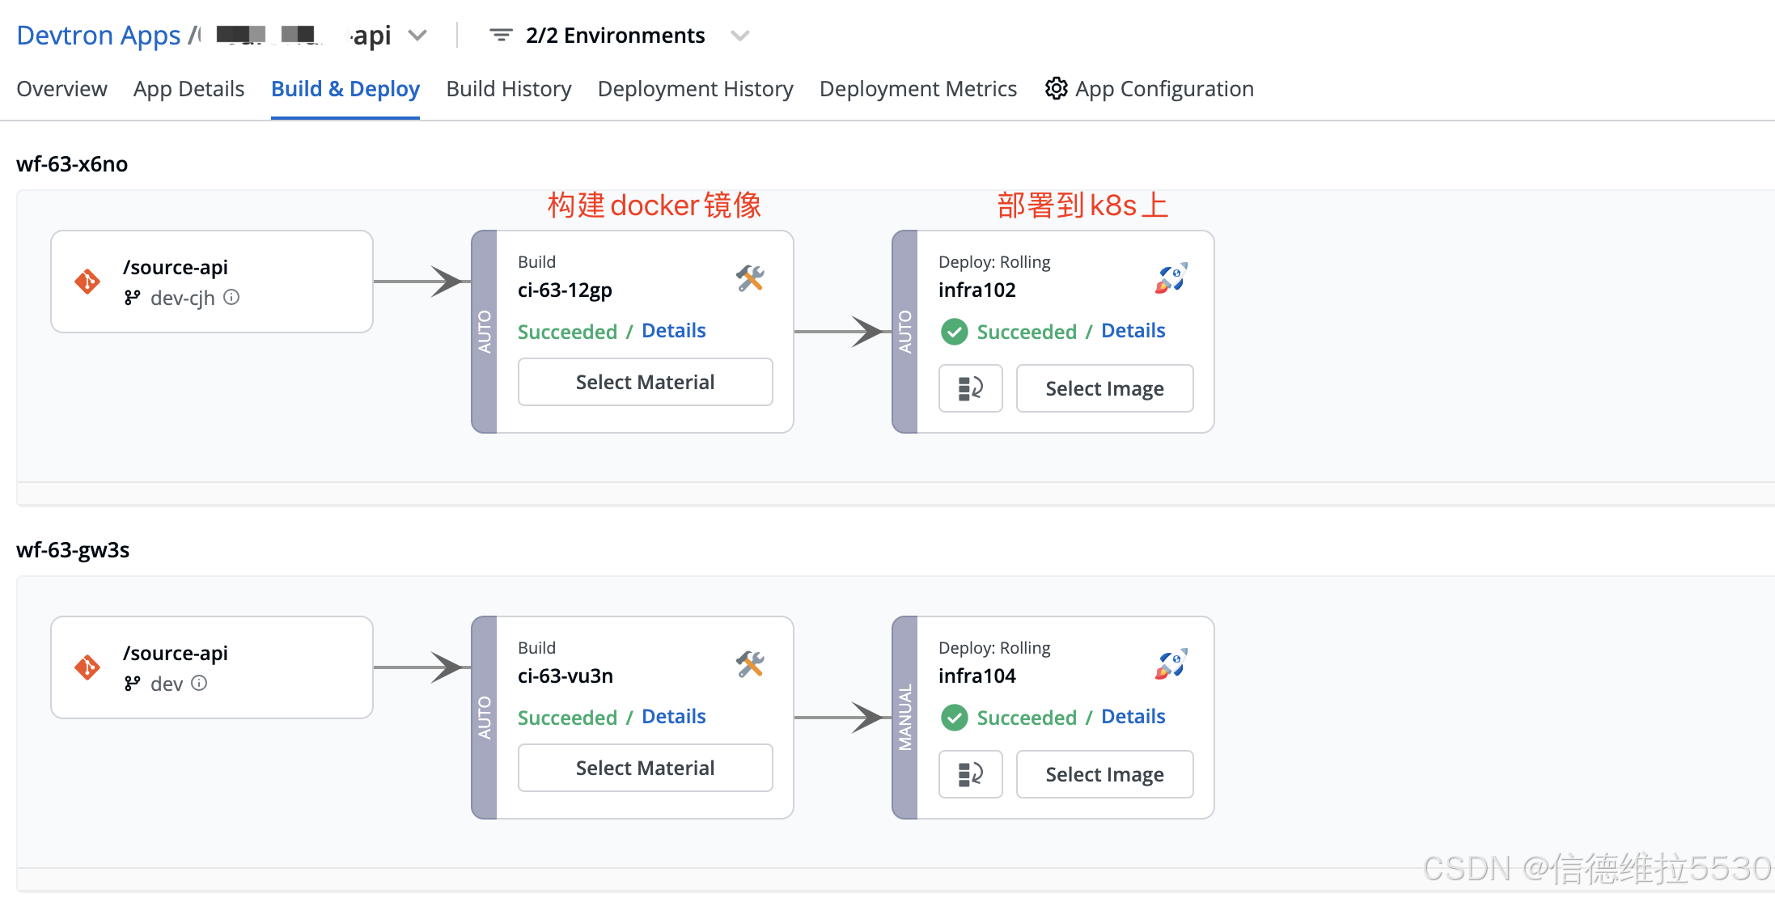Click the Devtron Apps breadcrumb link
This screenshot has height=898, width=1775.
point(98,36)
